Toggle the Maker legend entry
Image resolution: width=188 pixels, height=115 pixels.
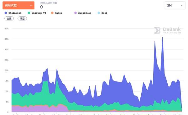(57, 13)
